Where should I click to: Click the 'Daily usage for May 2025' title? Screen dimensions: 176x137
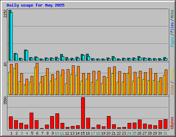35,5
